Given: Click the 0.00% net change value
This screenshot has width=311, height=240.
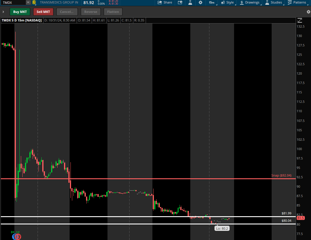Looking at the screenshot, I should point(101,4).
